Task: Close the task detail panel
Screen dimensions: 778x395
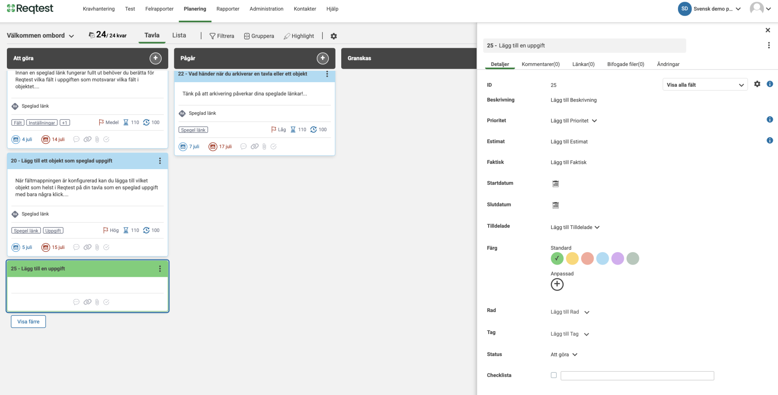Action: click(x=767, y=30)
